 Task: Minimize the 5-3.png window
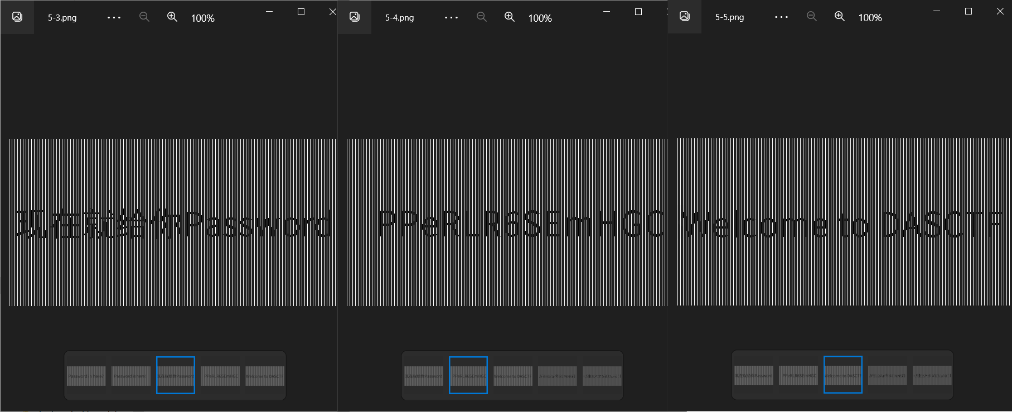tap(269, 12)
